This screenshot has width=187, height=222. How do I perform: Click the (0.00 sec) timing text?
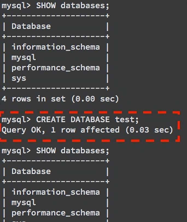coord(95,98)
